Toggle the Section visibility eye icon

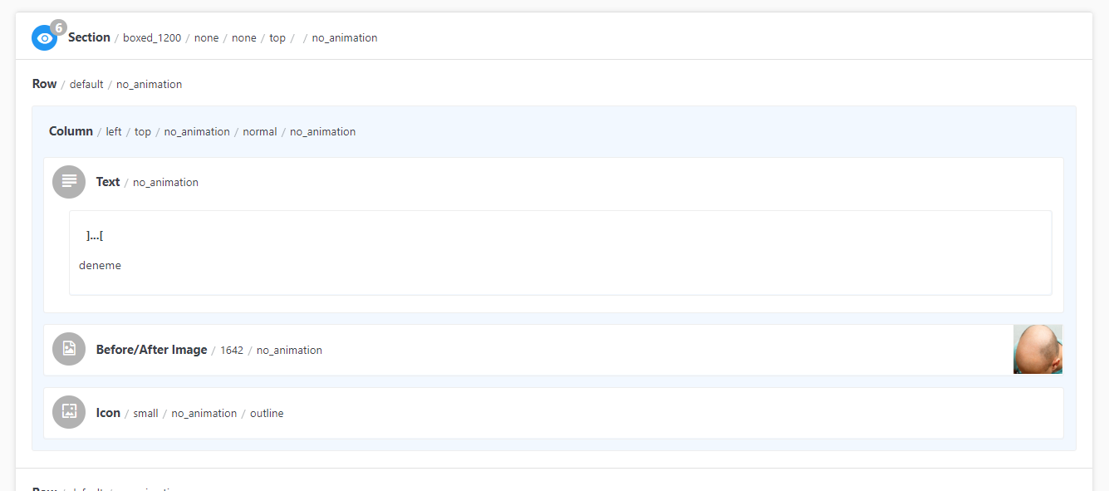(45, 38)
